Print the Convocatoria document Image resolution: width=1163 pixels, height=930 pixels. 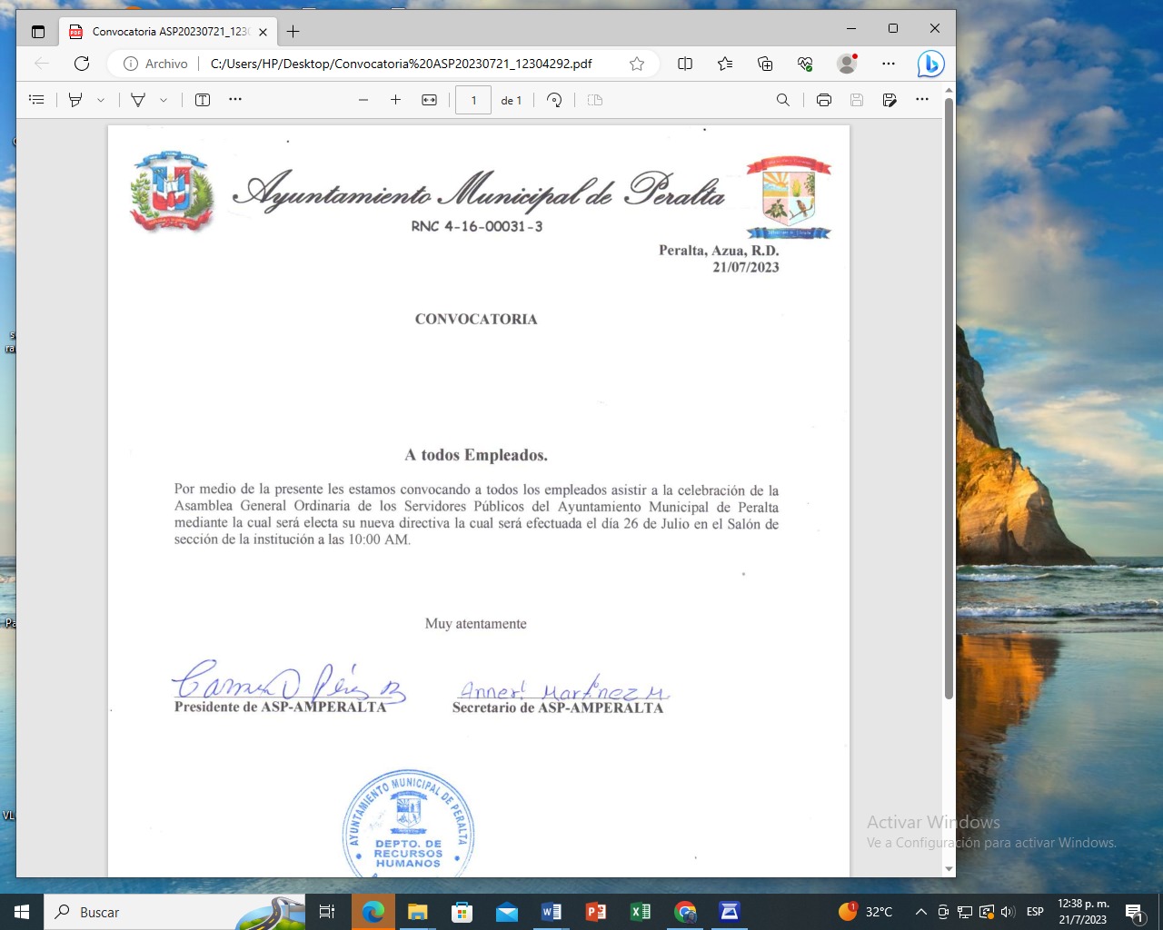(x=823, y=100)
